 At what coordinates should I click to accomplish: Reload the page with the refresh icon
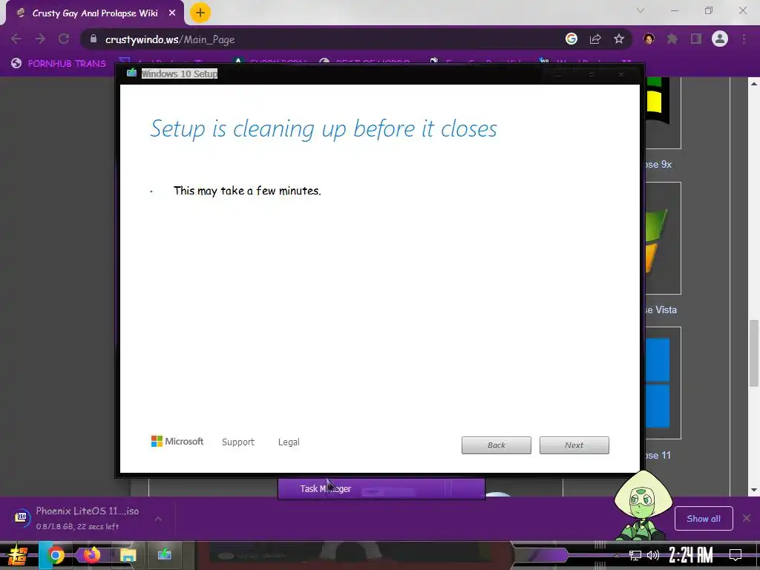tap(64, 39)
